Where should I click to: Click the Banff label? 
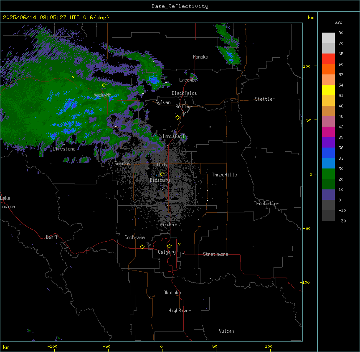(x=52, y=237)
